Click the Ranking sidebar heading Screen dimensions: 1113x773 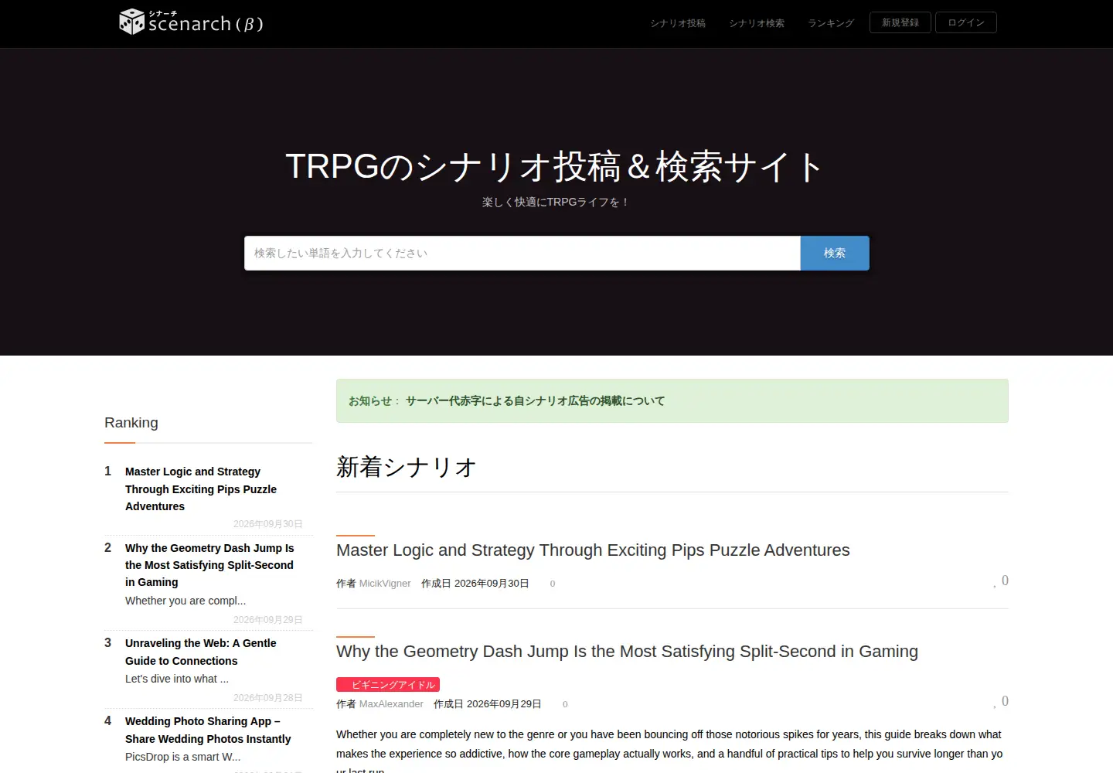click(x=131, y=423)
